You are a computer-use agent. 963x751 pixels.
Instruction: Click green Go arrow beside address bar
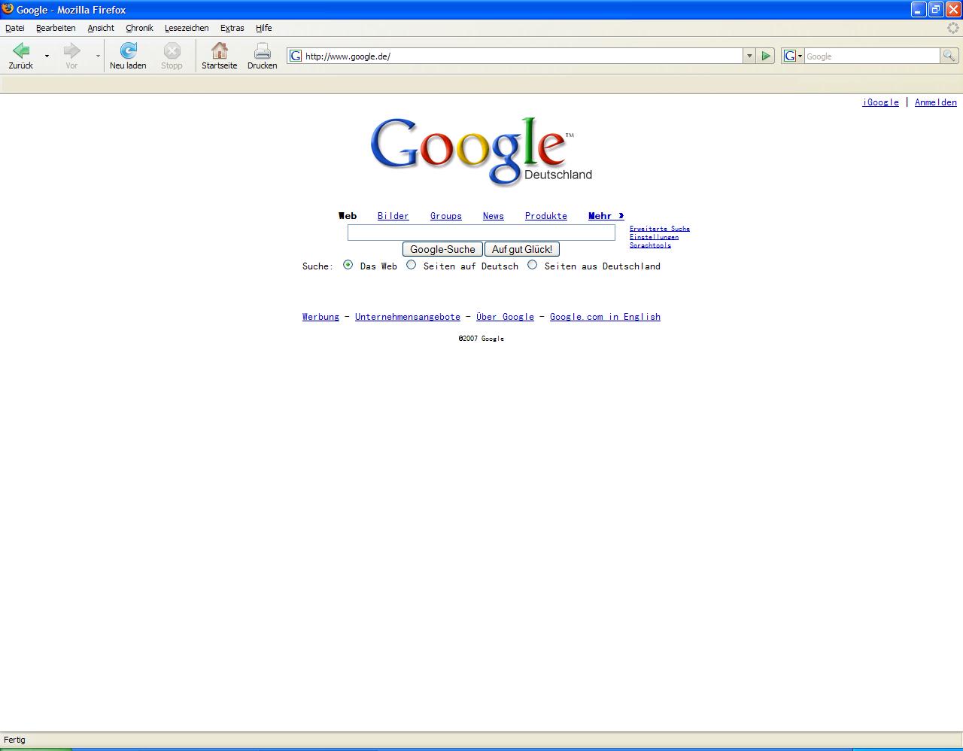click(x=766, y=56)
